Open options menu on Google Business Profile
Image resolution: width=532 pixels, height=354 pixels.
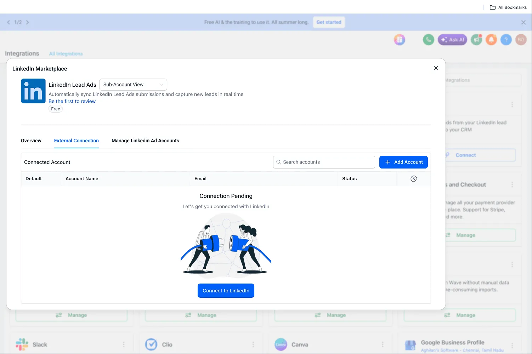tap(512, 345)
